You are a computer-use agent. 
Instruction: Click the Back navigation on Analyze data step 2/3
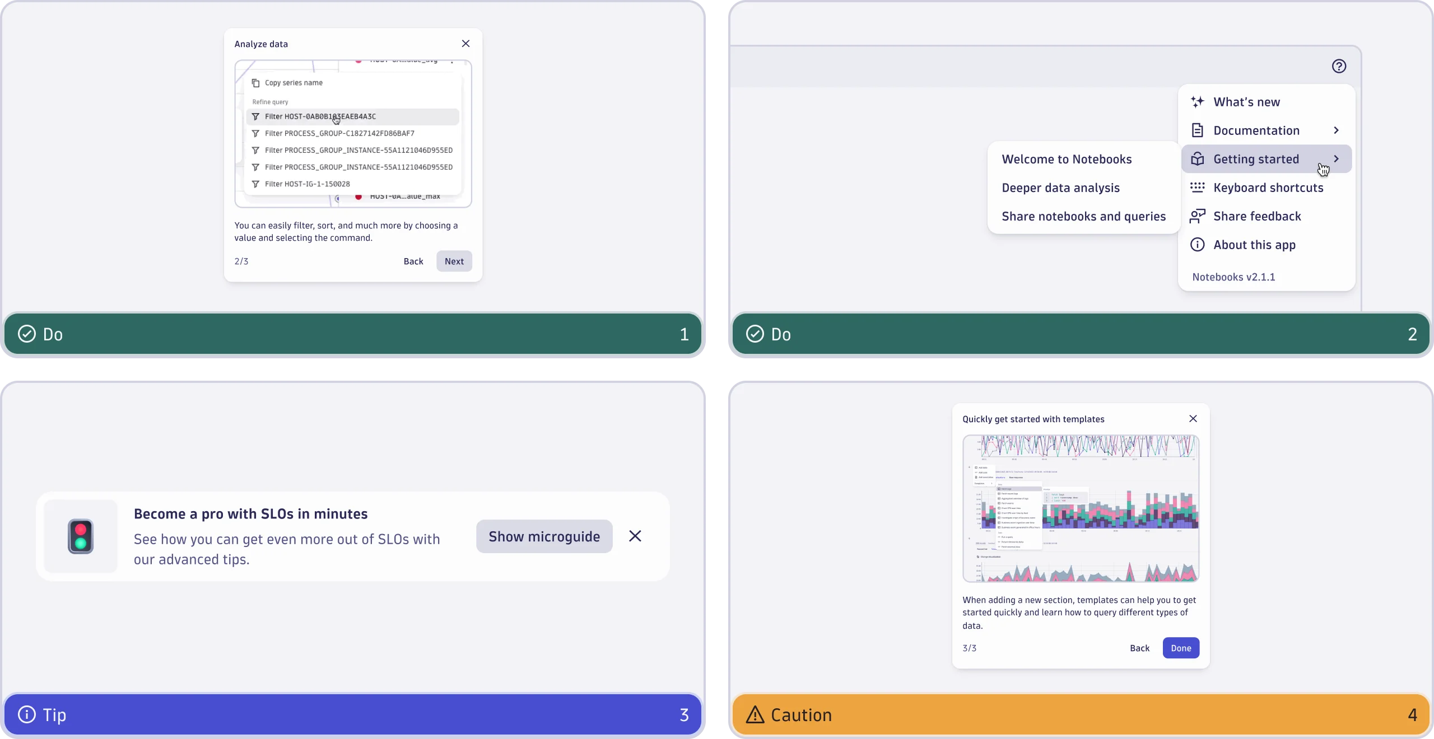[413, 262]
